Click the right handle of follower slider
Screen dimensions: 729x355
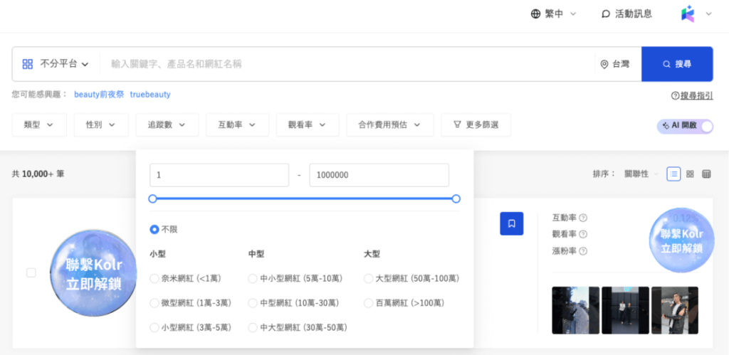pyautogui.click(x=456, y=198)
